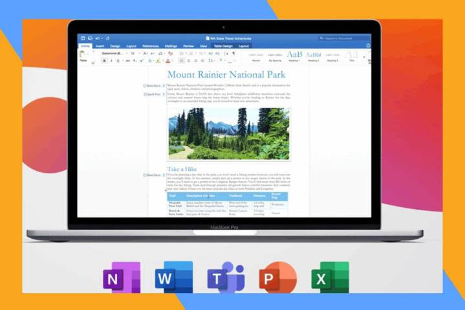Open the line spacing dropdown
Viewport: 465px width, 310px height.
click(x=211, y=61)
